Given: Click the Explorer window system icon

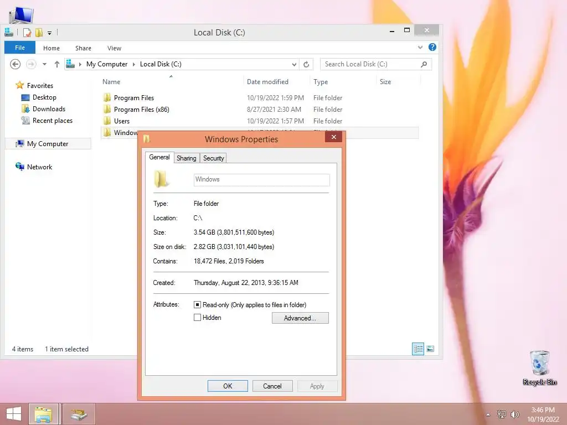Looking at the screenshot, I should pyautogui.click(x=9, y=33).
